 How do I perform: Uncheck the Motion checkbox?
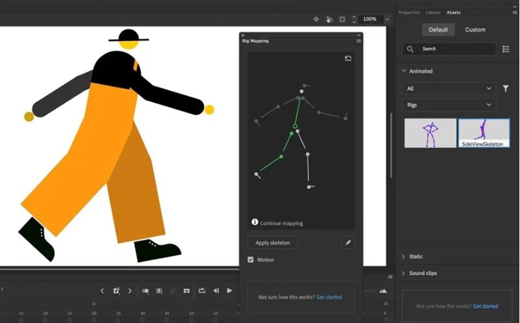pos(250,260)
